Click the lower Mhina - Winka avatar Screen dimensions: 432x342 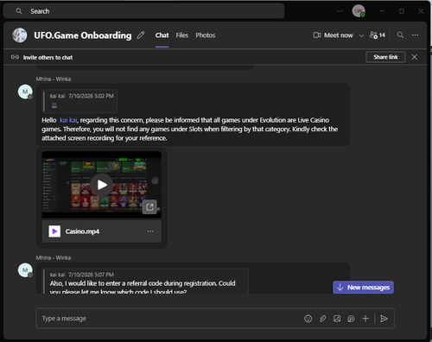tap(25, 270)
